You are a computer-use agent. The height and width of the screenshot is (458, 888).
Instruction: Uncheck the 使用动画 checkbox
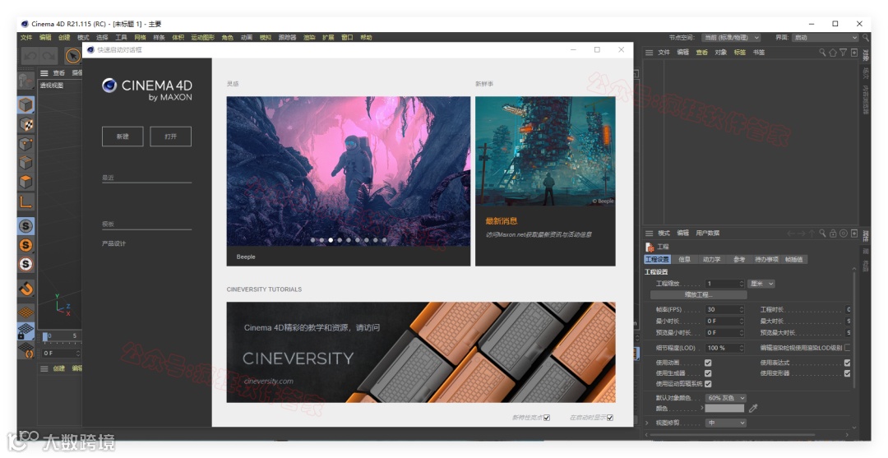708,363
